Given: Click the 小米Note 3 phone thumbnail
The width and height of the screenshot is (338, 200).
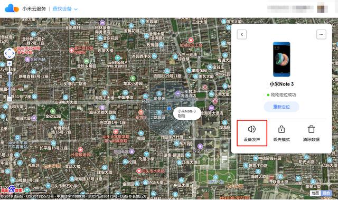Looking at the screenshot, I should (x=281, y=59).
